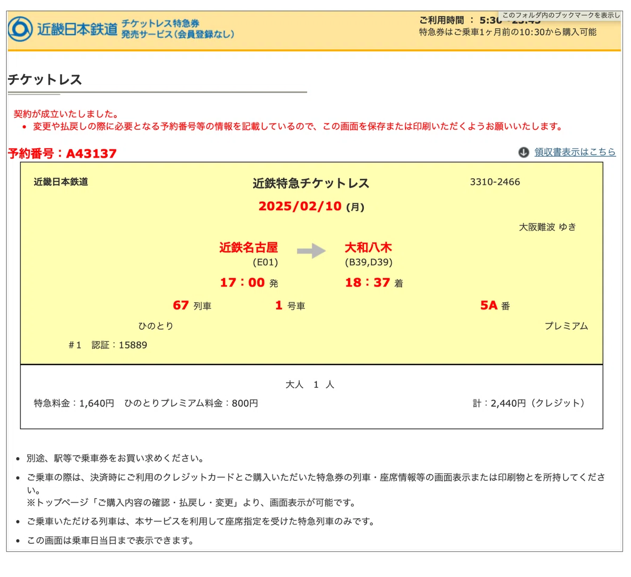Click the bookmark folder tooltip text

point(561,15)
